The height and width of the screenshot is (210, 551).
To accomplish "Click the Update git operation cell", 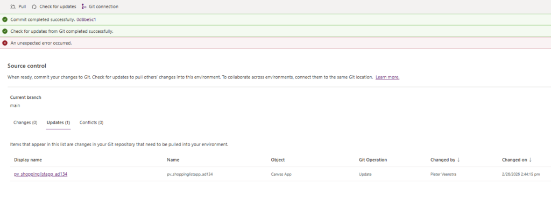I will point(365,174).
